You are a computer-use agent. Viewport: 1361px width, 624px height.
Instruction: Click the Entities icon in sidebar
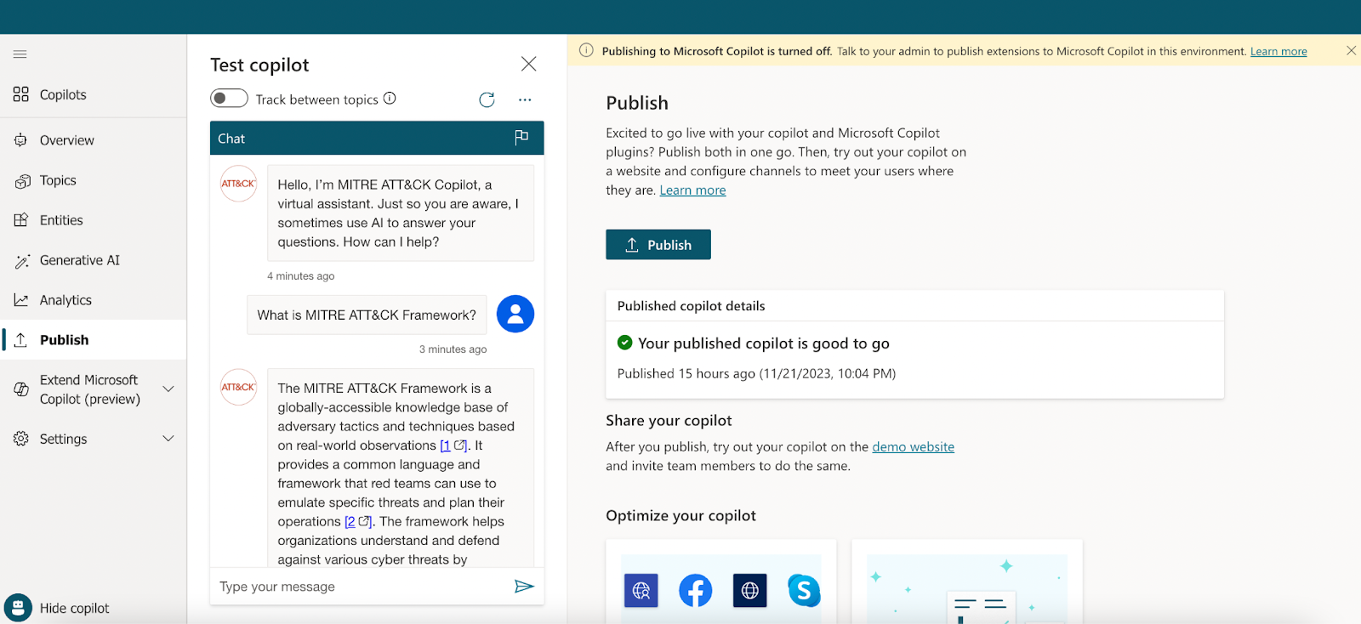(21, 220)
